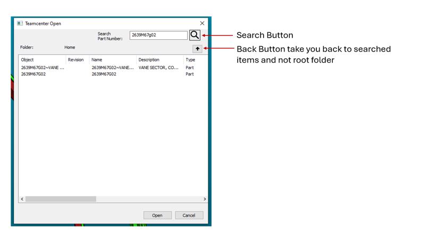Click the Teamcenter Open title bar icon
Viewport: 429px width, 242px height.
point(20,23)
